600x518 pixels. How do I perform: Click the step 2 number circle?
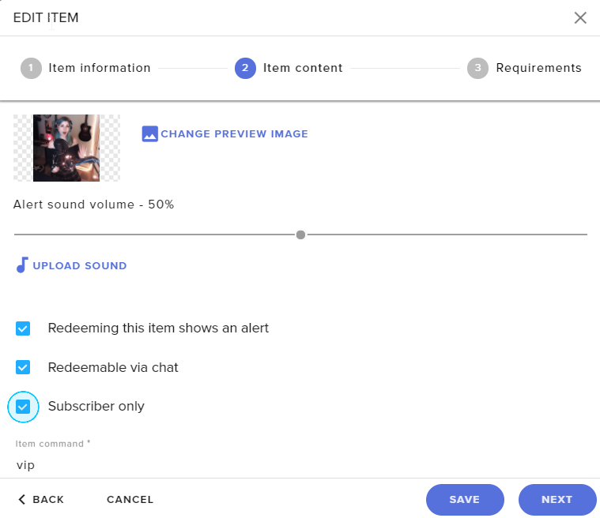(x=245, y=68)
